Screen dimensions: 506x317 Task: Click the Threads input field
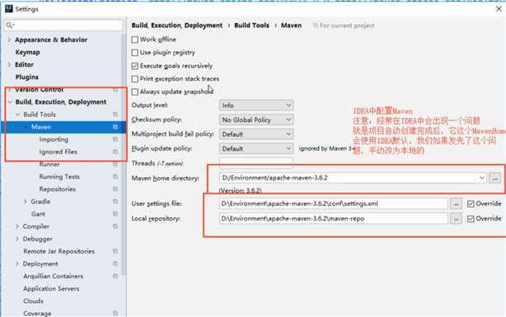[x=256, y=163]
